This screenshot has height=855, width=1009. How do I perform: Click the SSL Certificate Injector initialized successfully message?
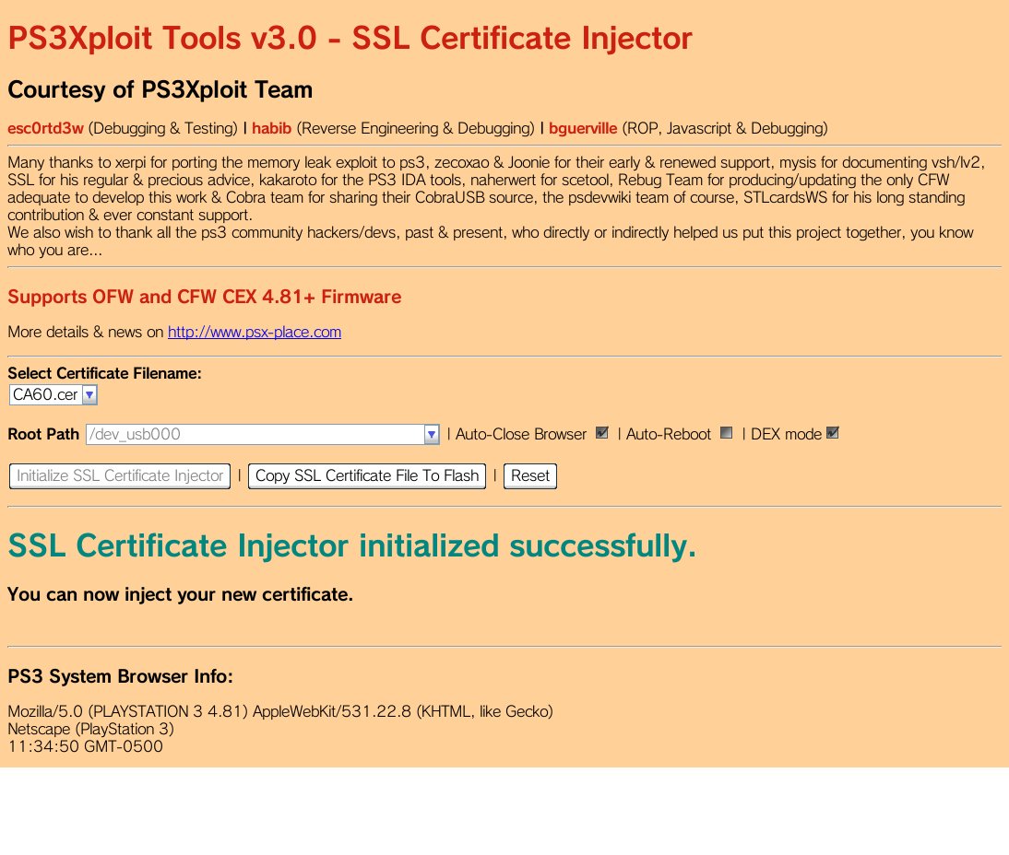pos(352,546)
